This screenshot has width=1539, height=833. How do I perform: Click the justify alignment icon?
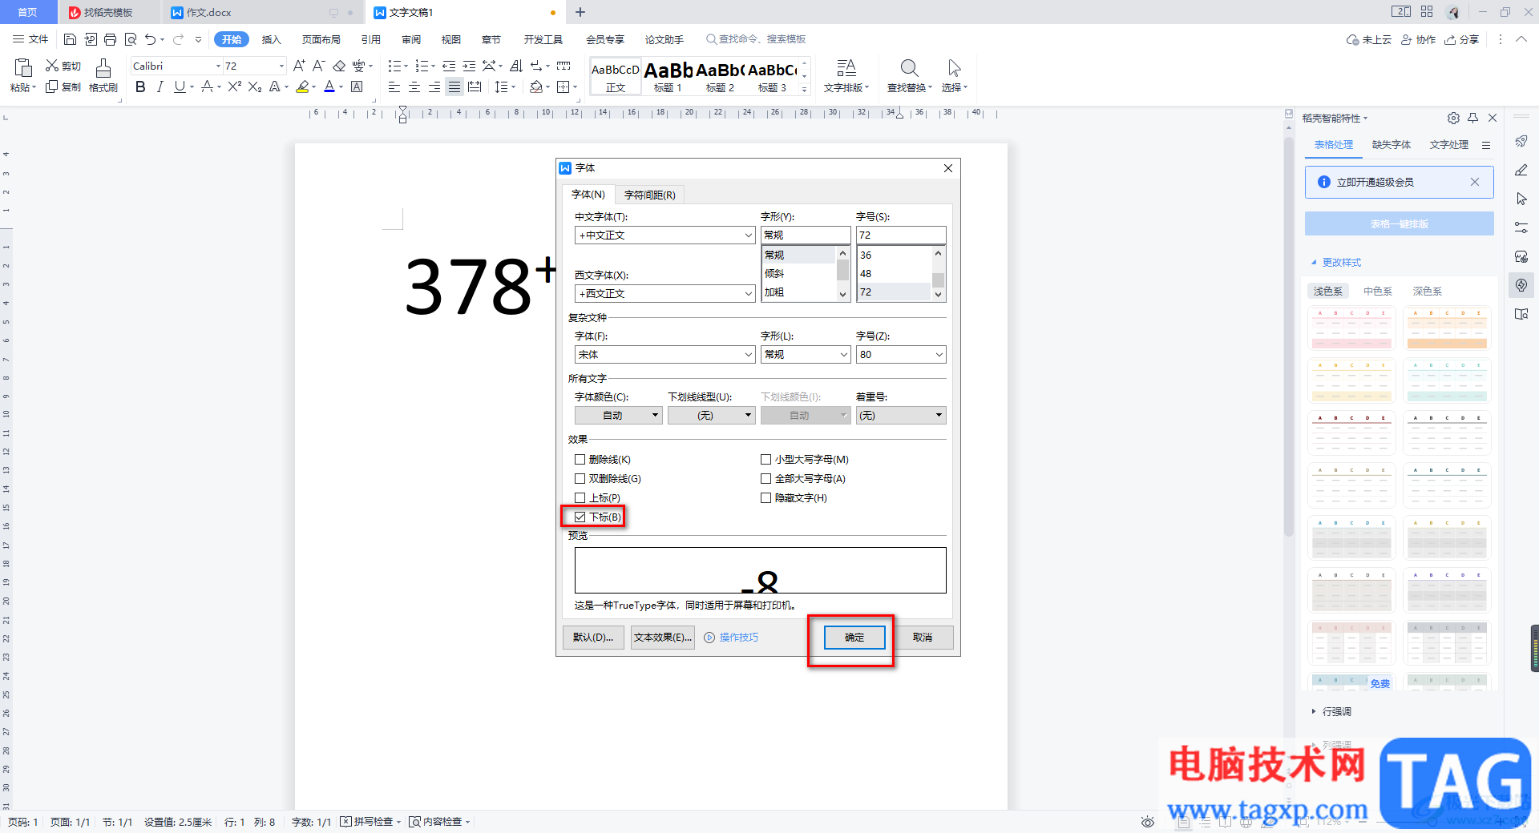pyautogui.click(x=454, y=87)
